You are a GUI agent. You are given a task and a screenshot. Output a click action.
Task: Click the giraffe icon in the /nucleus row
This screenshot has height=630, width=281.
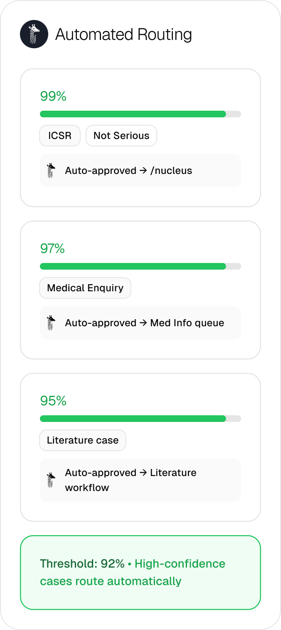click(51, 171)
